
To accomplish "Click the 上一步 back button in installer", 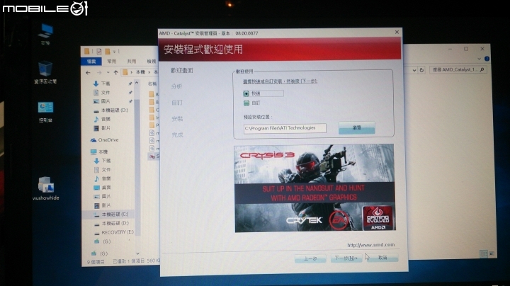I will click(310, 258).
